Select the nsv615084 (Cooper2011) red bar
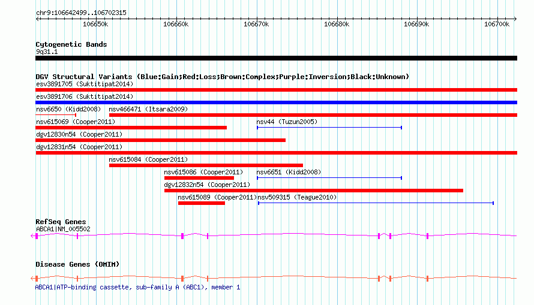Screen dimensions: 534x305 pos(206,165)
